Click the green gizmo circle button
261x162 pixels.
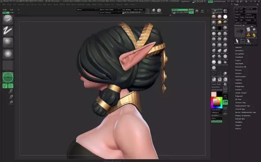8,77
